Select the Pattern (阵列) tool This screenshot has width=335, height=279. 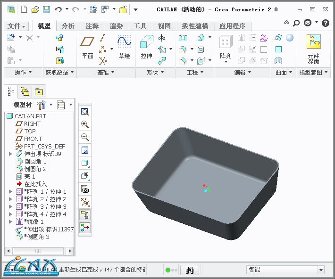click(226, 49)
